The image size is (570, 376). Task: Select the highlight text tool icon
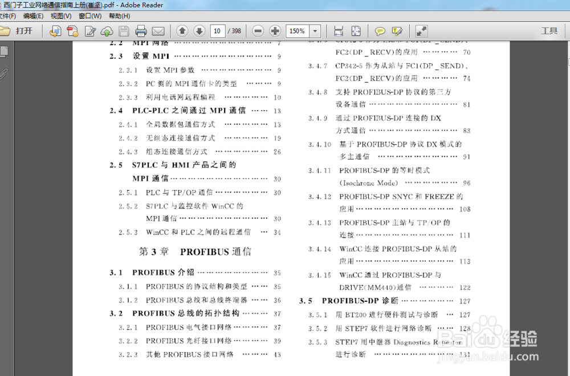397,31
